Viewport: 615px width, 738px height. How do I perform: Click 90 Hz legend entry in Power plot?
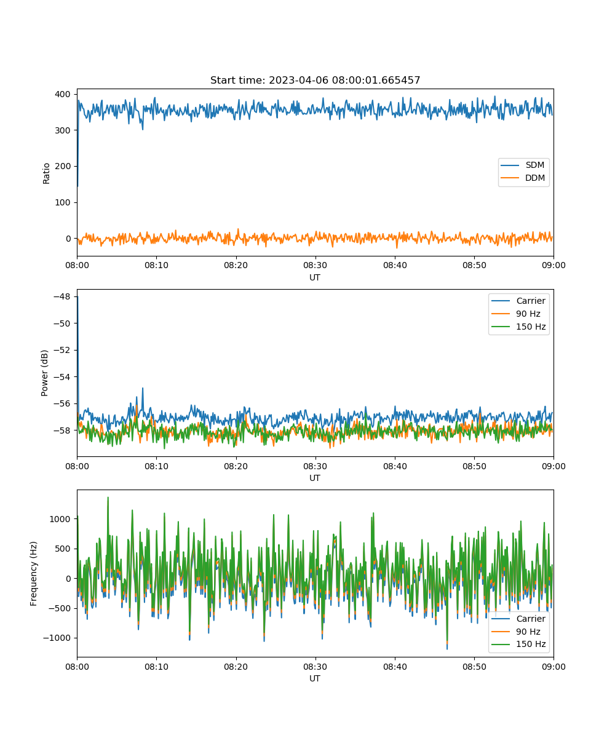click(518, 314)
